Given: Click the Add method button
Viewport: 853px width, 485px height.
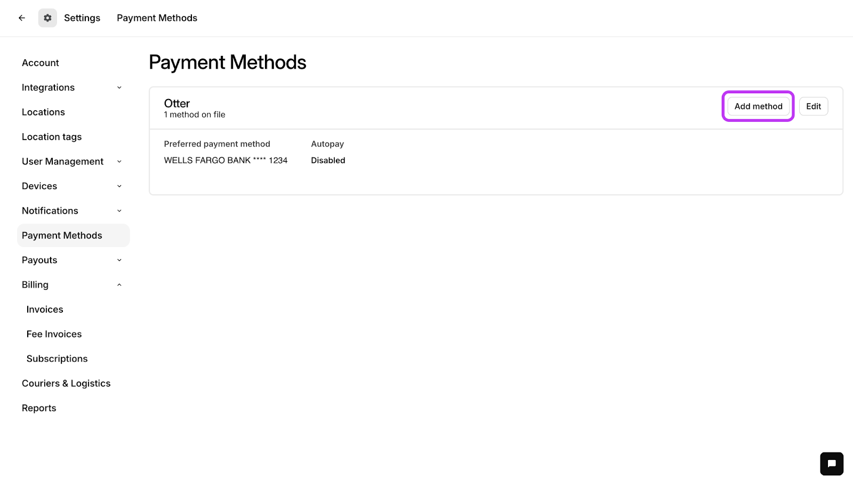Looking at the screenshot, I should point(758,106).
